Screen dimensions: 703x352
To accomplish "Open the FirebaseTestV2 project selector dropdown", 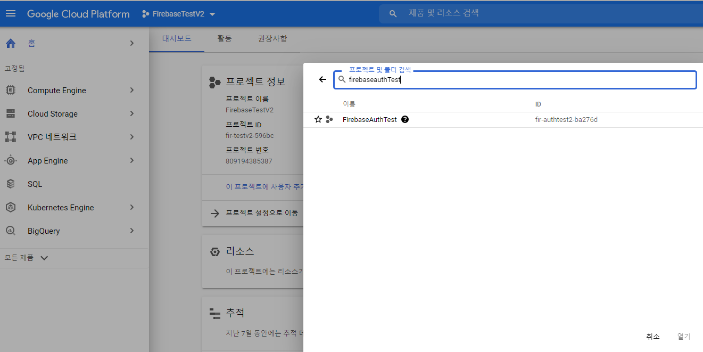I will 179,14.
